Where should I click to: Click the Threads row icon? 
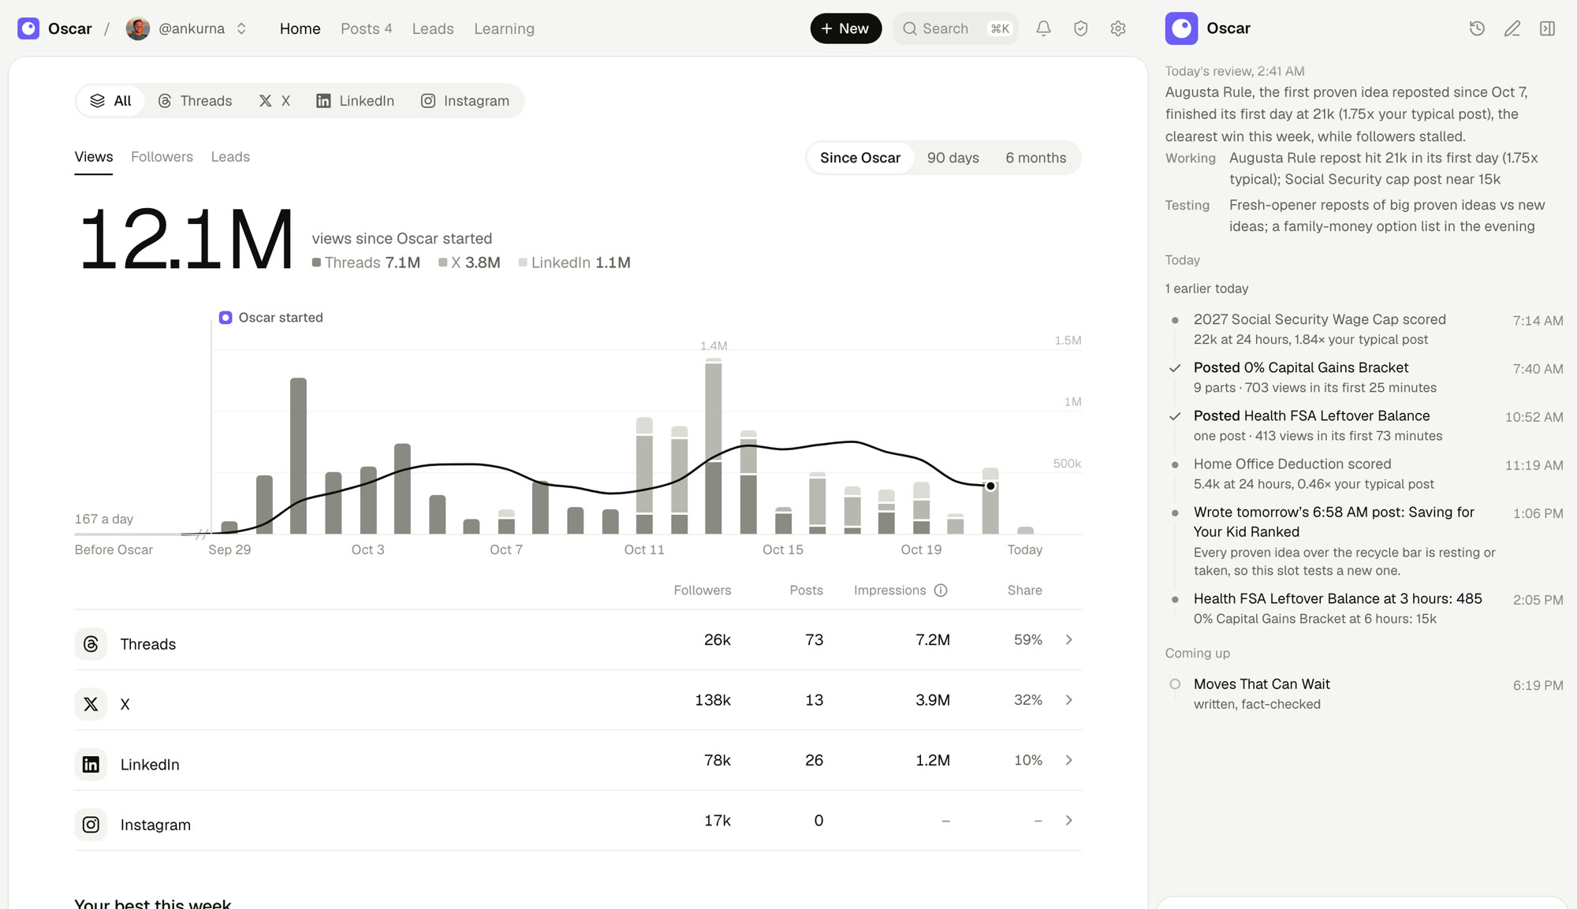(91, 644)
